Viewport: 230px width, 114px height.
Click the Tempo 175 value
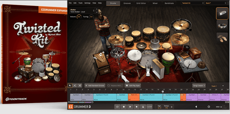tap(166, 108)
